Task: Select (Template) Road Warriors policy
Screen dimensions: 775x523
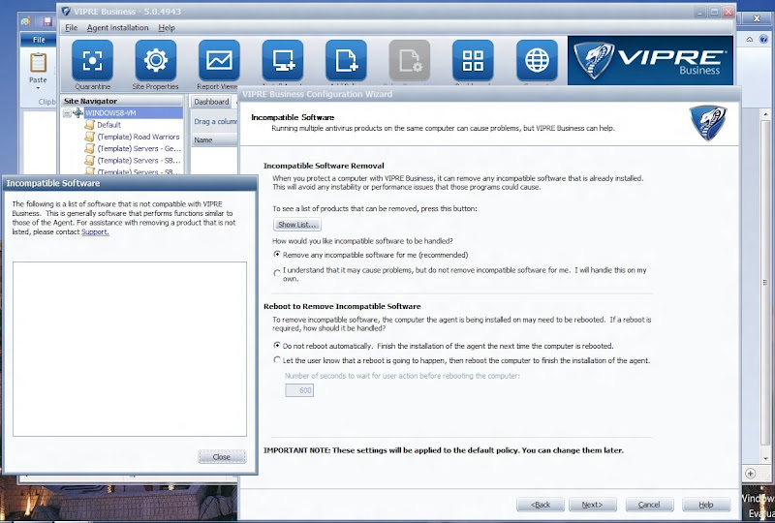Action: 139,137
